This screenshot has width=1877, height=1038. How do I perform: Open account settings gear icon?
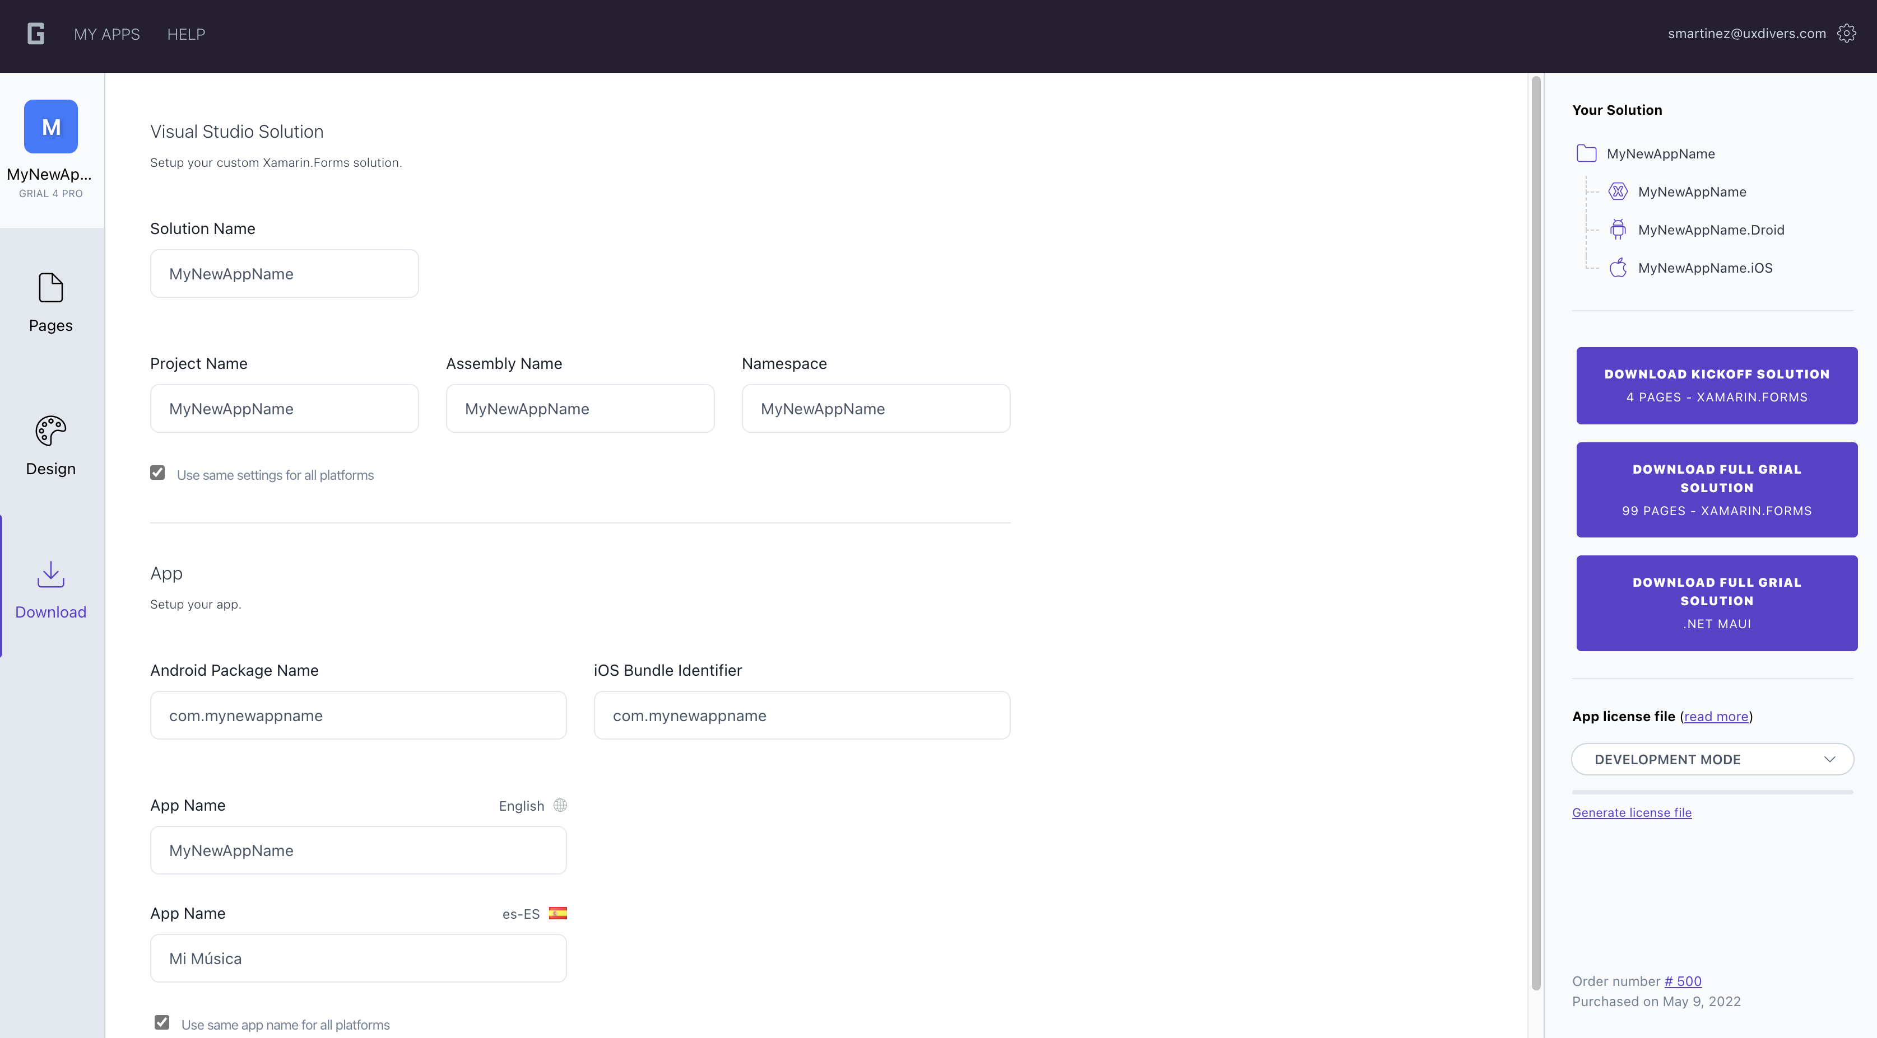(x=1846, y=34)
